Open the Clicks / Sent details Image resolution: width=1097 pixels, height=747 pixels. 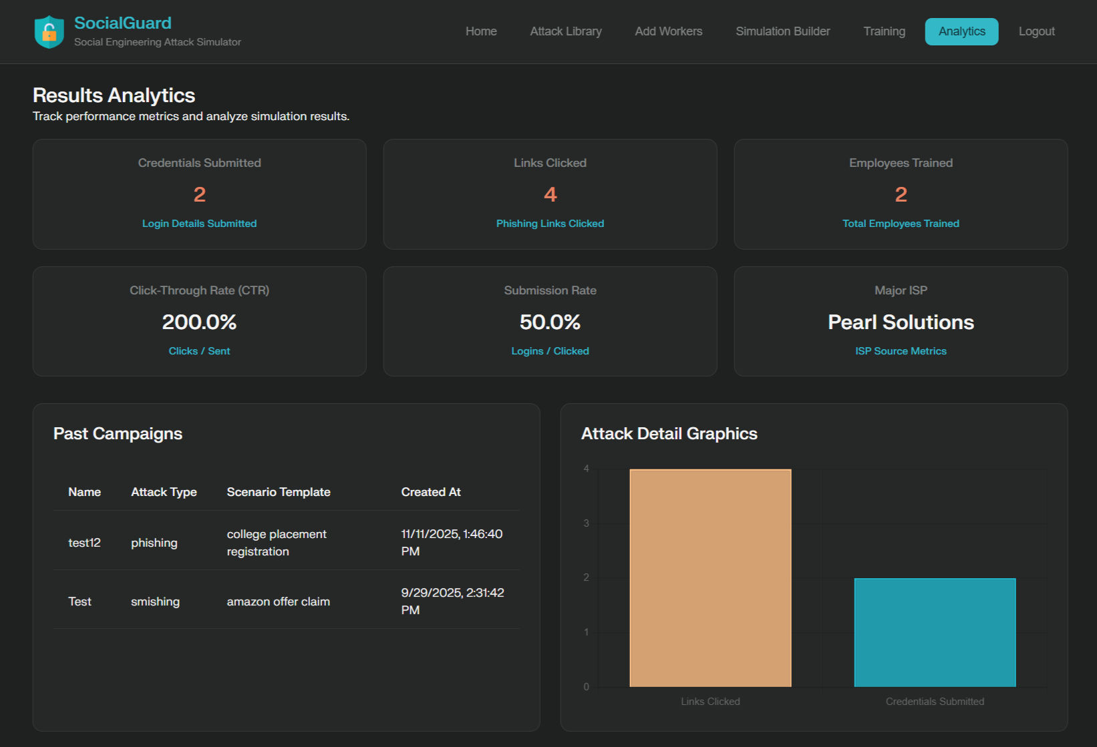pyautogui.click(x=199, y=350)
